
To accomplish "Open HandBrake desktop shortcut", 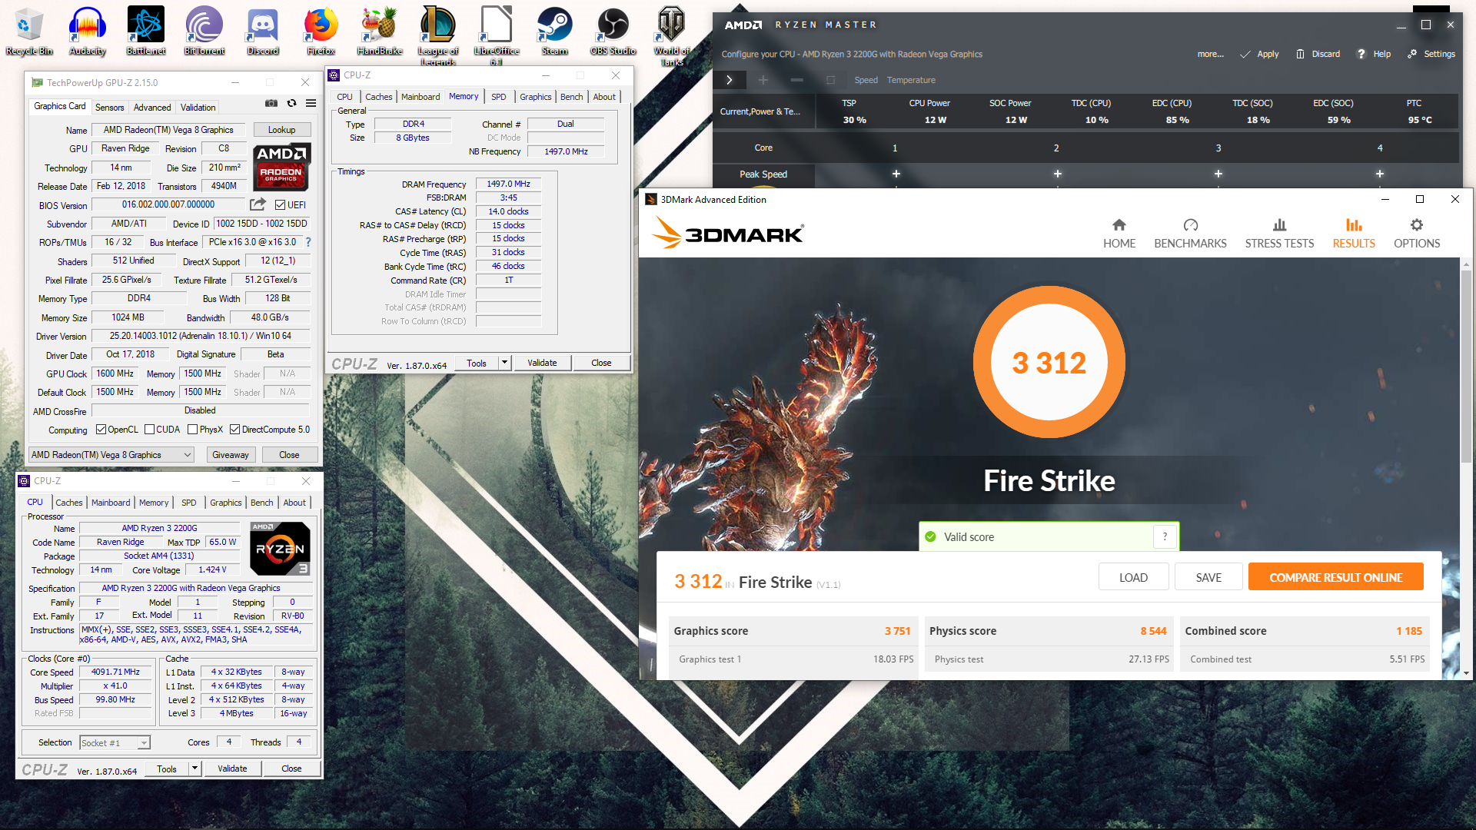I will [380, 31].
